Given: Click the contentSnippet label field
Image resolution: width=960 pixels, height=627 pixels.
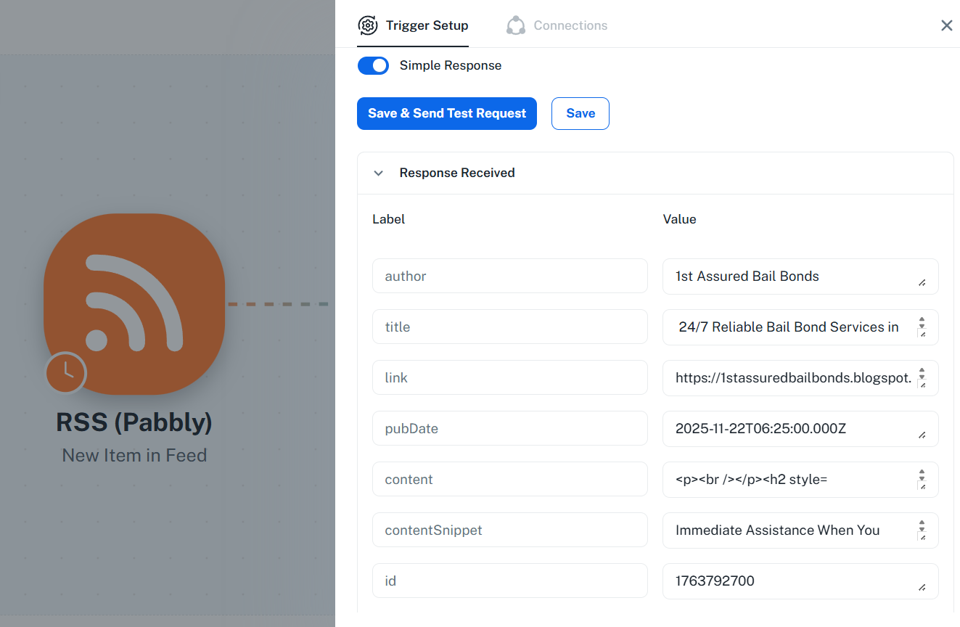Looking at the screenshot, I should [509, 530].
